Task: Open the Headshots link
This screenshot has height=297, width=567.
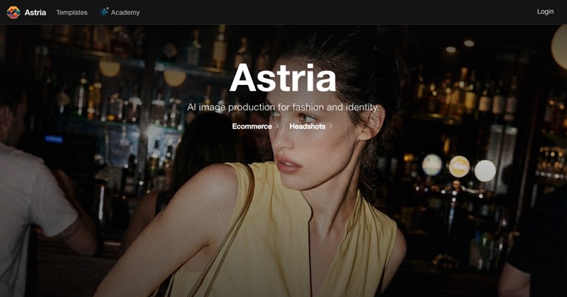Action: (307, 127)
